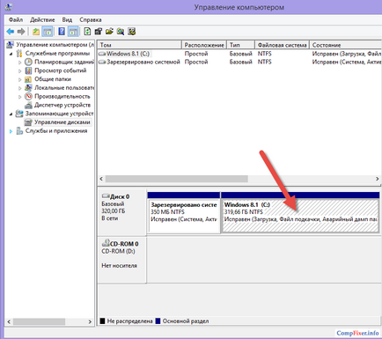
Task: Click the volume list scroll-right arrow
Action: tap(378, 179)
